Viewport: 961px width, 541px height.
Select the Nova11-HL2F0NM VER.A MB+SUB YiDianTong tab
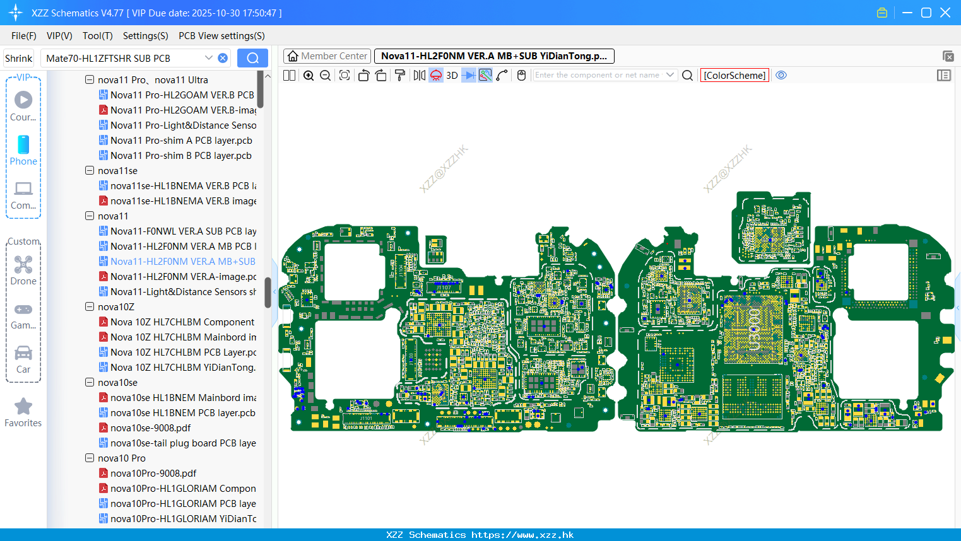coord(494,56)
